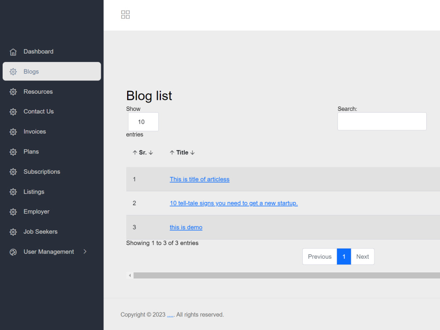Sort the Title column descending
440x330 pixels.
click(x=192, y=152)
